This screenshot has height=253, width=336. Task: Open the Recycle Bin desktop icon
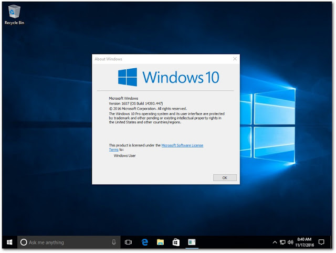(14, 15)
